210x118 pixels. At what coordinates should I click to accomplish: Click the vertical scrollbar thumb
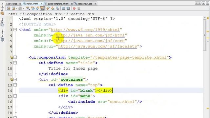[x=205, y=35]
